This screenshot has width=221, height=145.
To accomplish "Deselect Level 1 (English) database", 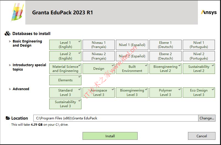I will pyautogui.click(x=65, y=45).
